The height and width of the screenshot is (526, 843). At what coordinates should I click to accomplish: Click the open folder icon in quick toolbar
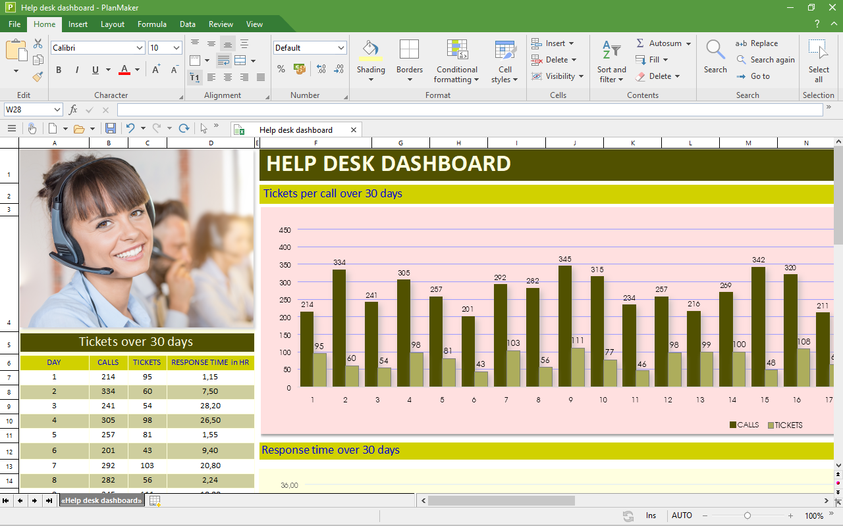pyautogui.click(x=79, y=129)
